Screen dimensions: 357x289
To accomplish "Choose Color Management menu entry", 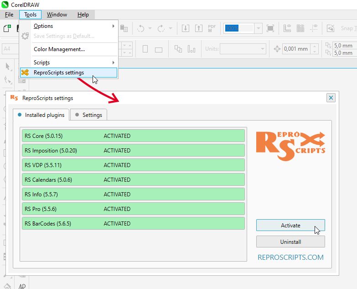I will pos(59,49).
